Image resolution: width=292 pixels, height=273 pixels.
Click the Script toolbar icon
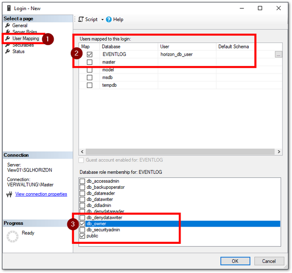pos(81,20)
